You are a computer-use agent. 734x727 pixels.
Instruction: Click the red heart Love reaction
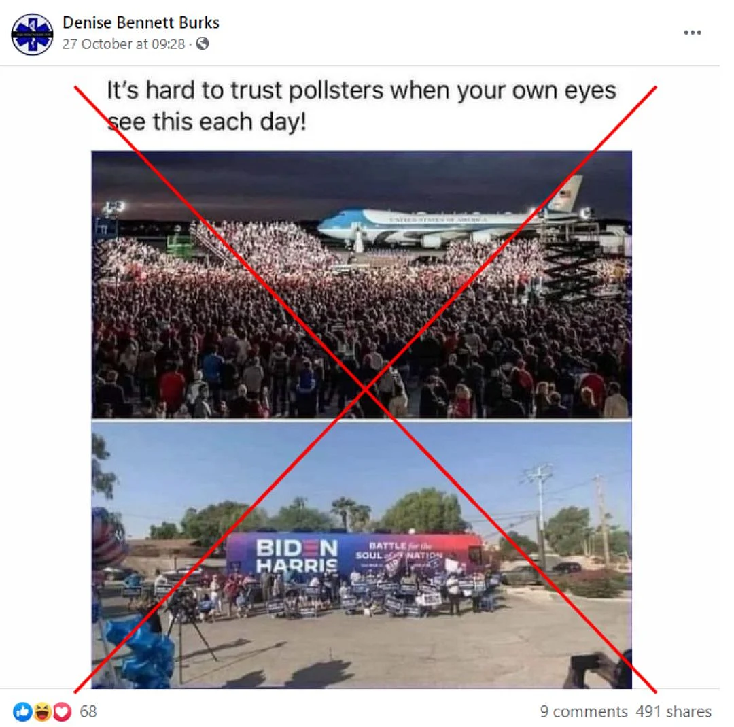(63, 711)
